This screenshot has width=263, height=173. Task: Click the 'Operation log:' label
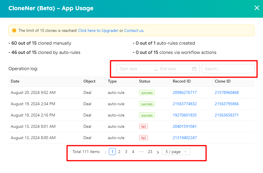tap(23, 69)
